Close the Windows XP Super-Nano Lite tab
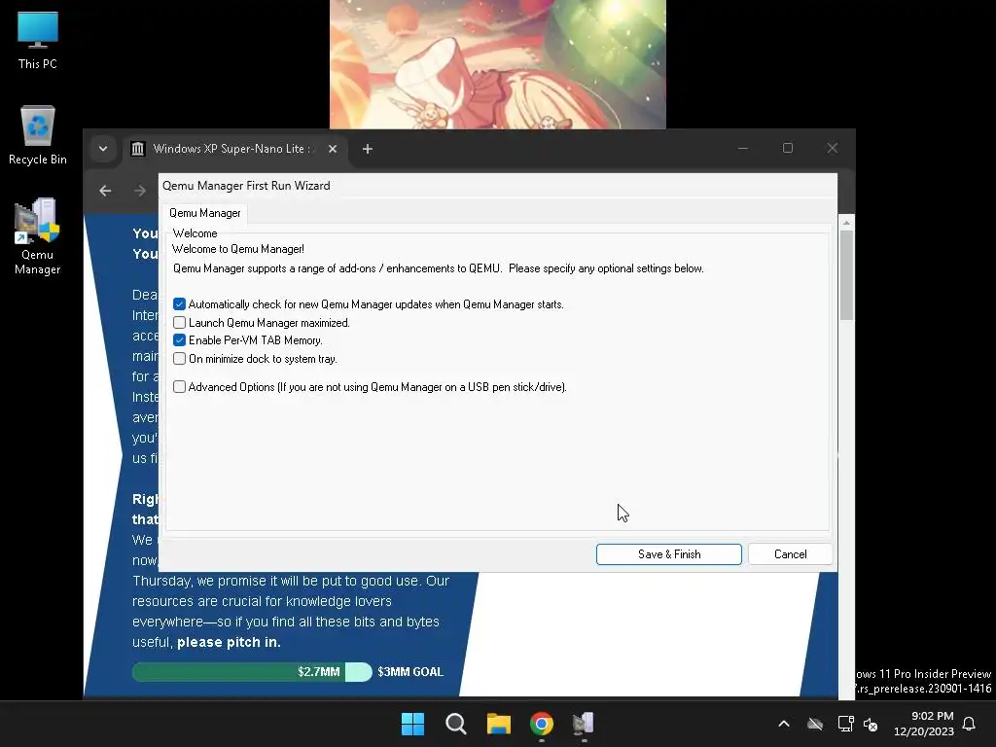The image size is (996, 747). pos(333,149)
